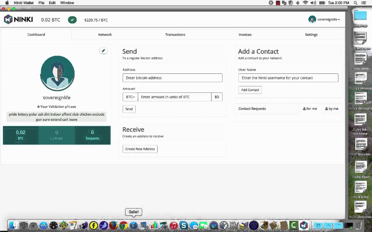Open the Apple menu
Viewport: 372px width, 232px height.
point(7,3)
